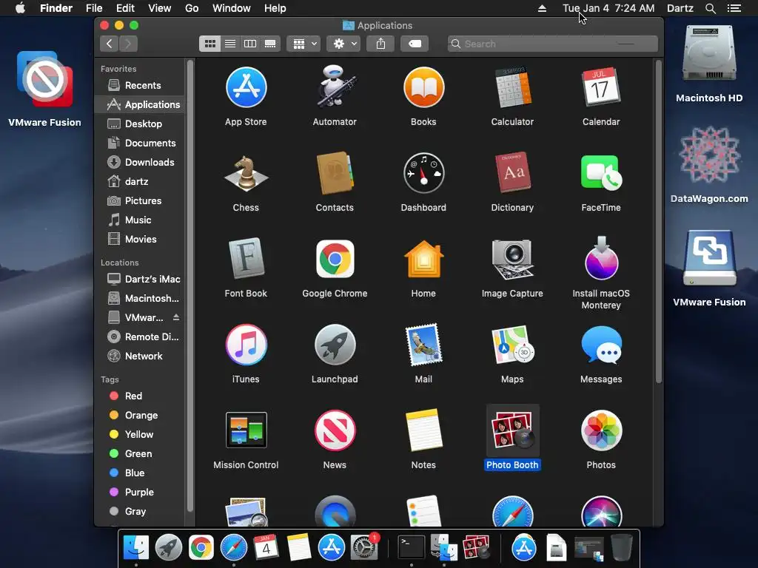Click the Applications window vertical scrollbar
The image size is (758, 568).
(x=658, y=222)
